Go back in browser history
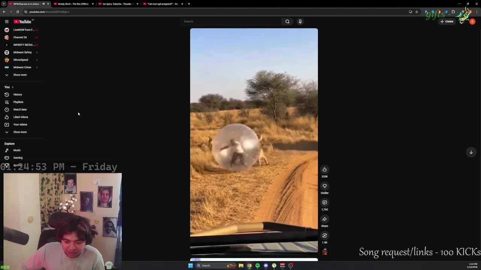This screenshot has width=481, height=270. pyautogui.click(x=4, y=12)
